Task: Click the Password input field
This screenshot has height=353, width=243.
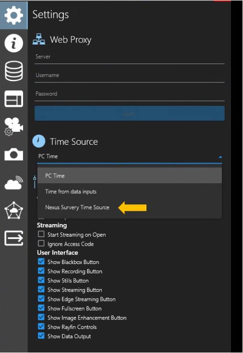Action: [130, 94]
